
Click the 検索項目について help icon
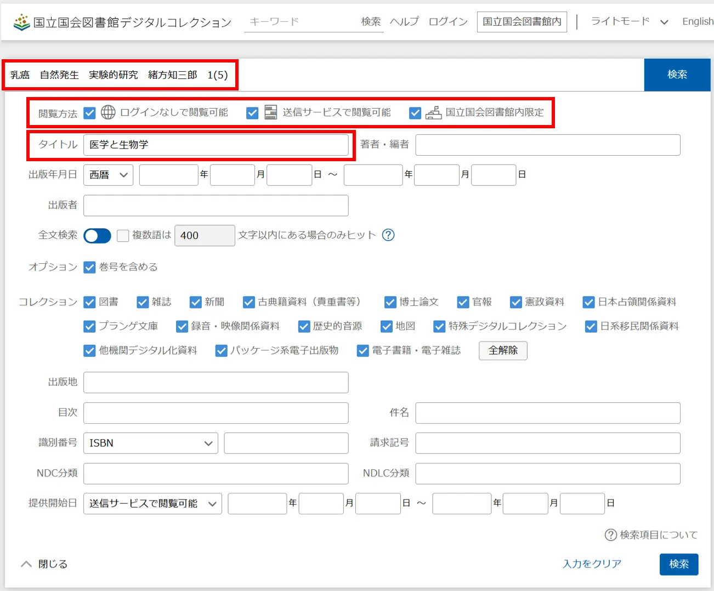pyautogui.click(x=610, y=535)
